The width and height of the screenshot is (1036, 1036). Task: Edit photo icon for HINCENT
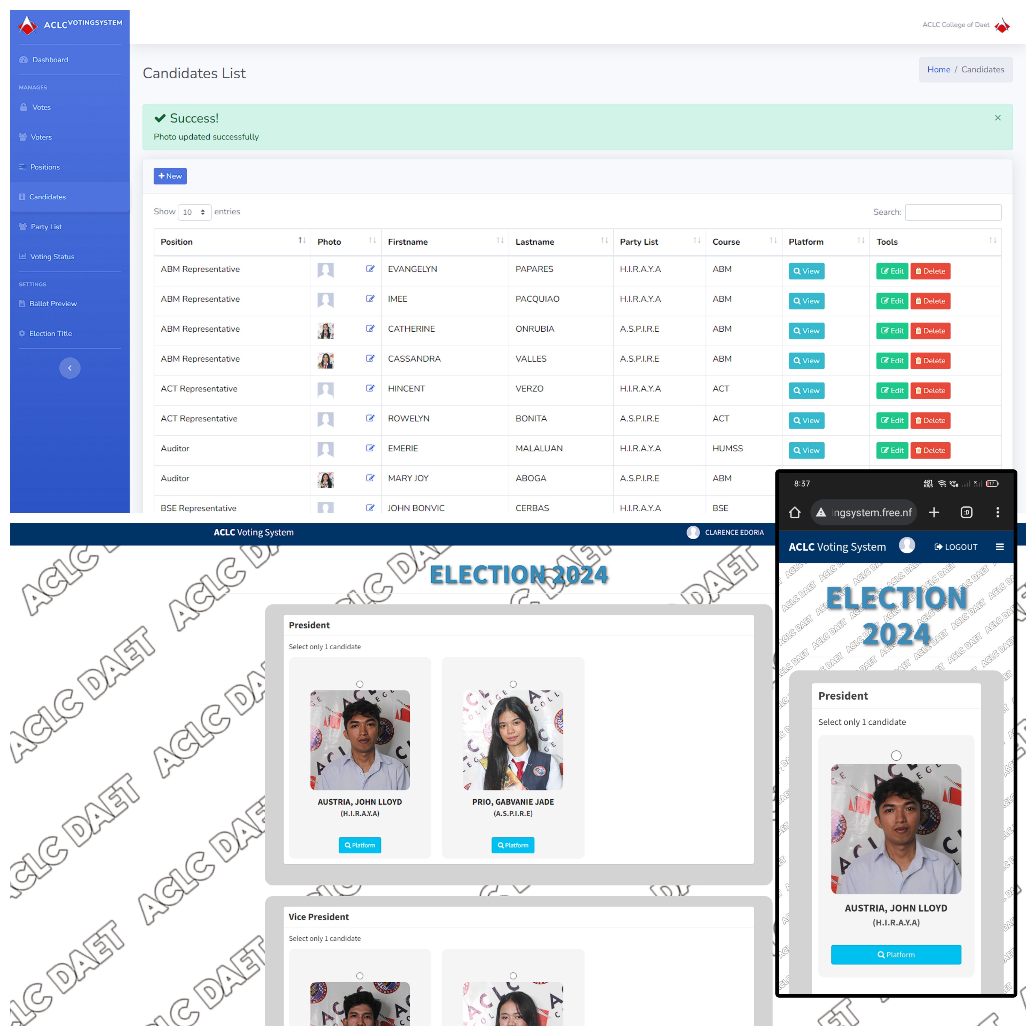tap(370, 388)
